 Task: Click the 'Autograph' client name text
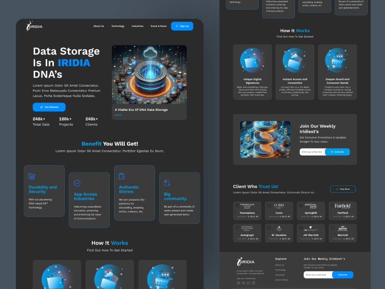pos(247,235)
